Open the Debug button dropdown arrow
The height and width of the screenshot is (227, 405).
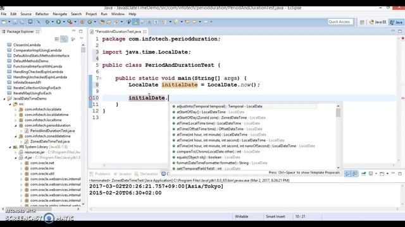(x=53, y=22)
